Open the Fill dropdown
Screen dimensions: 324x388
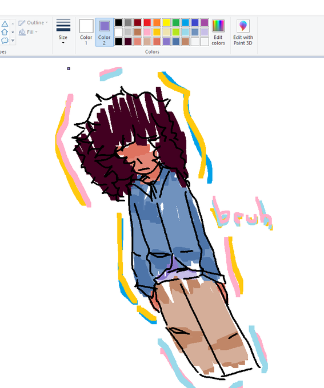(28, 32)
